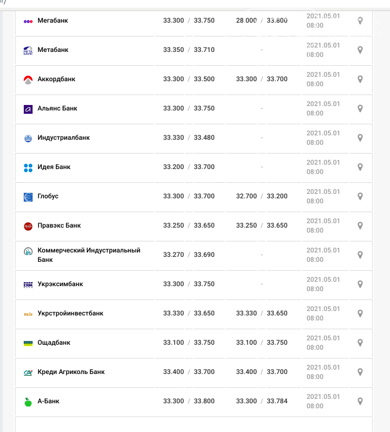Click the А-Банк update timestamp 2021.05.01
The height and width of the screenshot is (432, 390).
tap(323, 397)
